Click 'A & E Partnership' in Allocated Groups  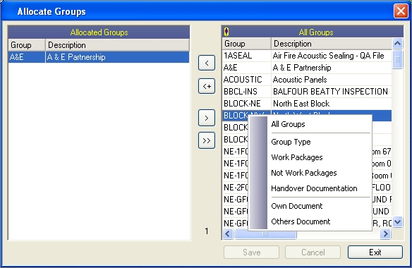(x=76, y=57)
